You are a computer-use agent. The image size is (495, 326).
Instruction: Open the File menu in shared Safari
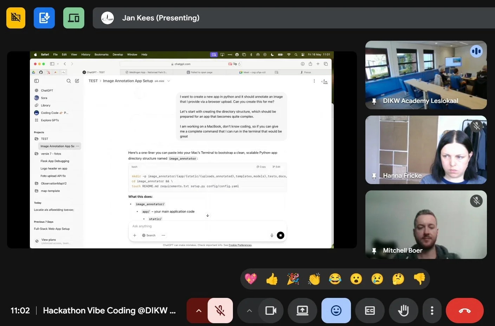55,54
